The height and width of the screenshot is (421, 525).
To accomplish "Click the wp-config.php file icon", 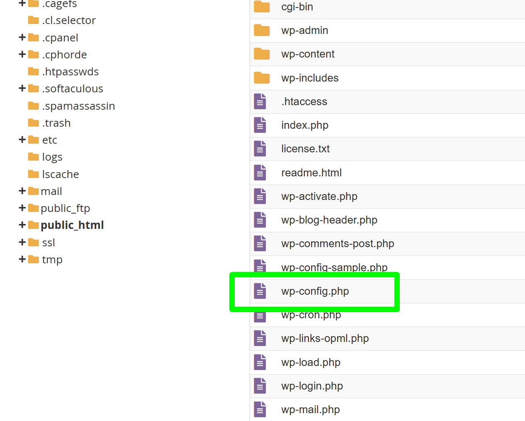I will click(x=260, y=291).
